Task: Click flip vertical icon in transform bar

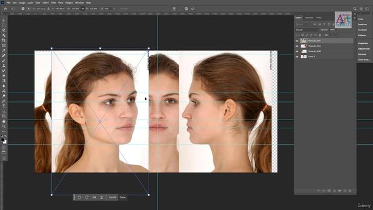Action: [101, 197]
